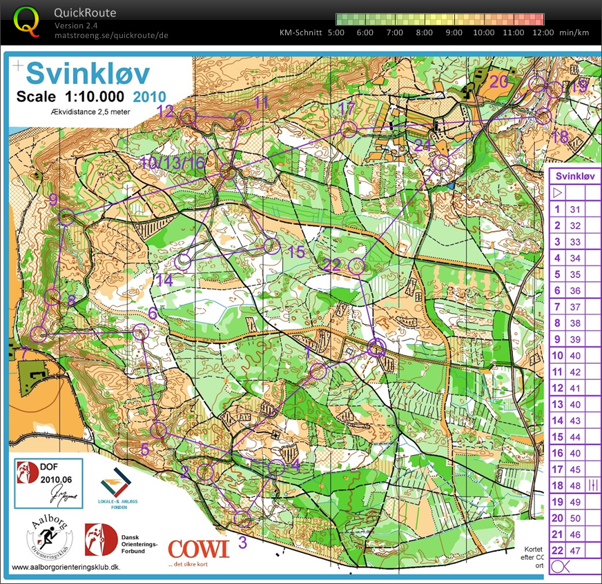Click the finish symbol below row 22
602x584 pixels.
[x=560, y=566]
